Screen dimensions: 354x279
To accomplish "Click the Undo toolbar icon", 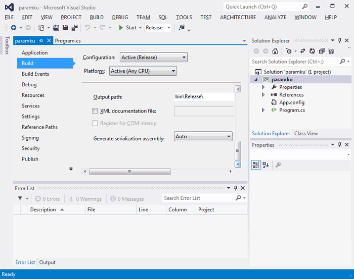I will (x=87, y=28).
